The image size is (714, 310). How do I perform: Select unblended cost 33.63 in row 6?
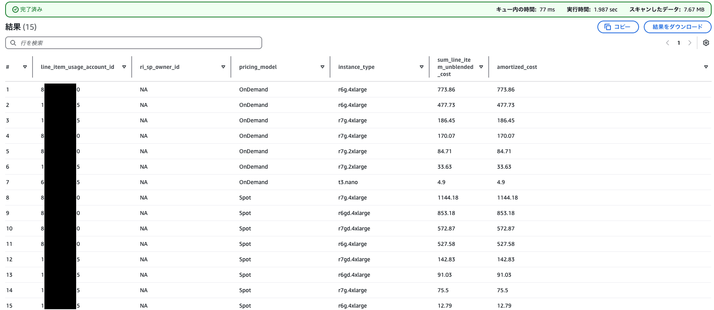point(445,167)
